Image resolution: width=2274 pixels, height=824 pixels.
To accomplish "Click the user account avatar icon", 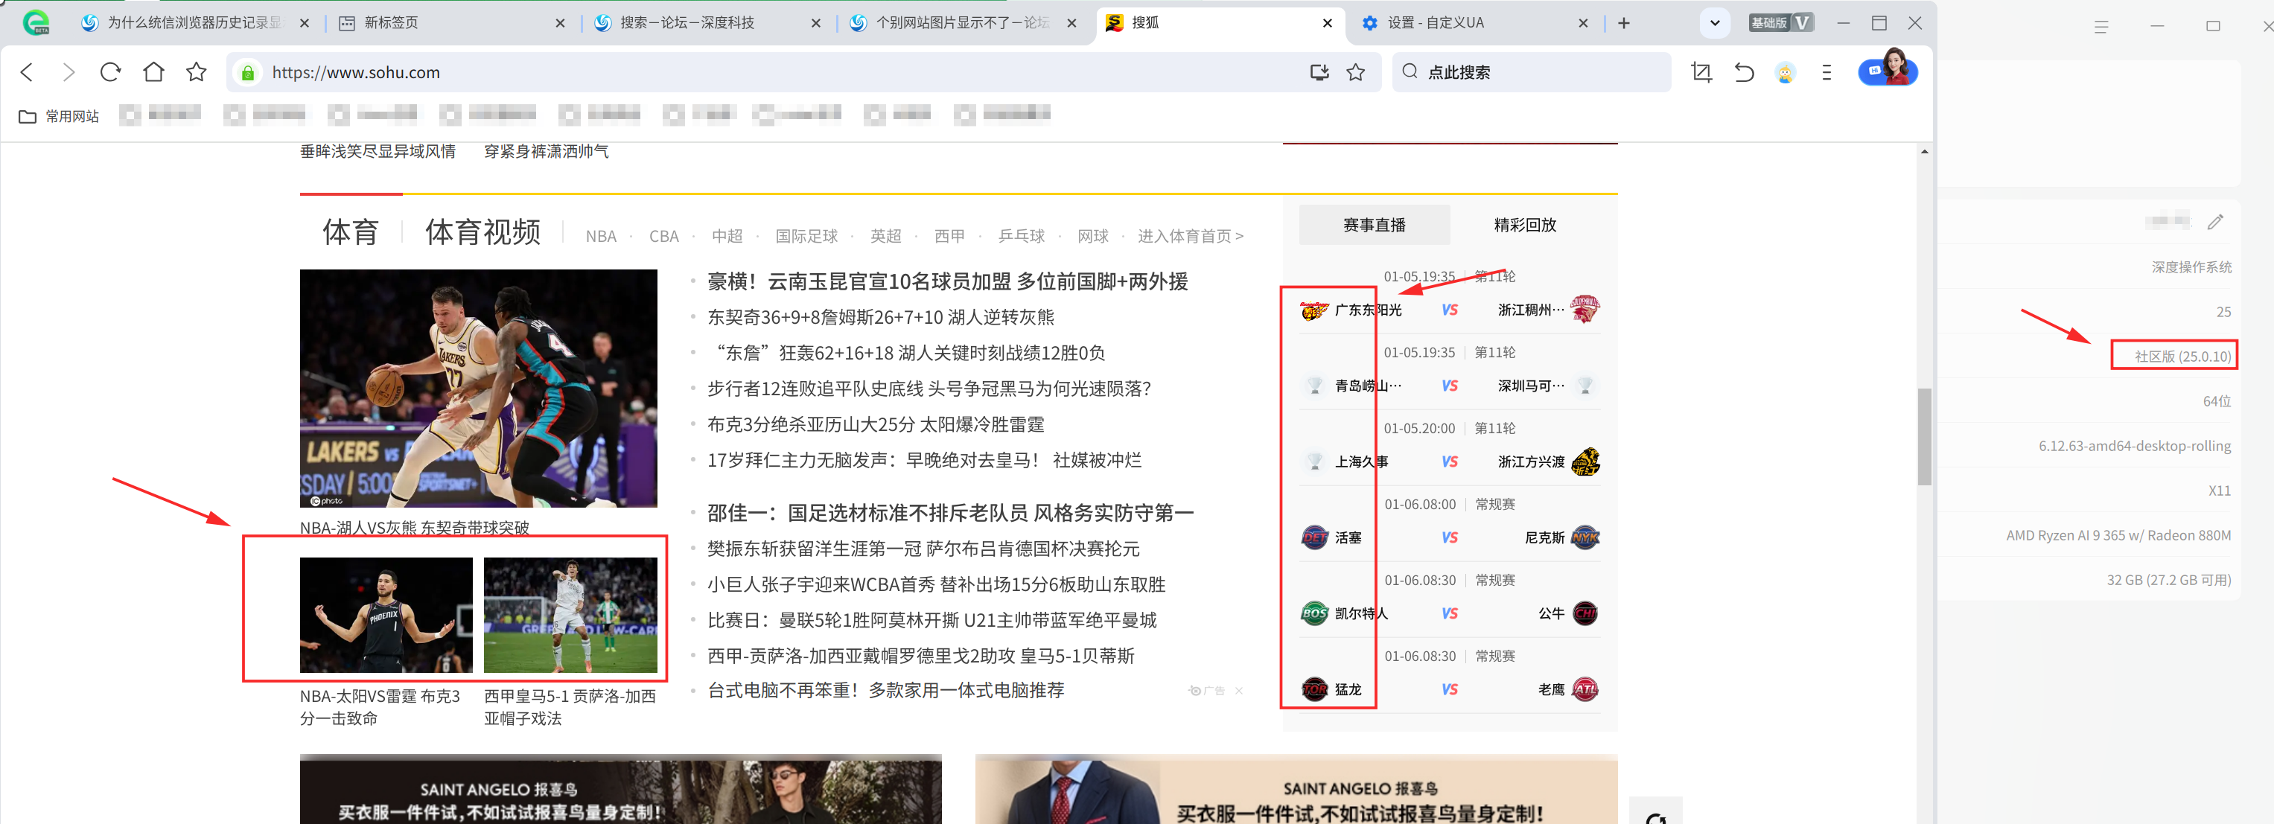I will point(1785,72).
